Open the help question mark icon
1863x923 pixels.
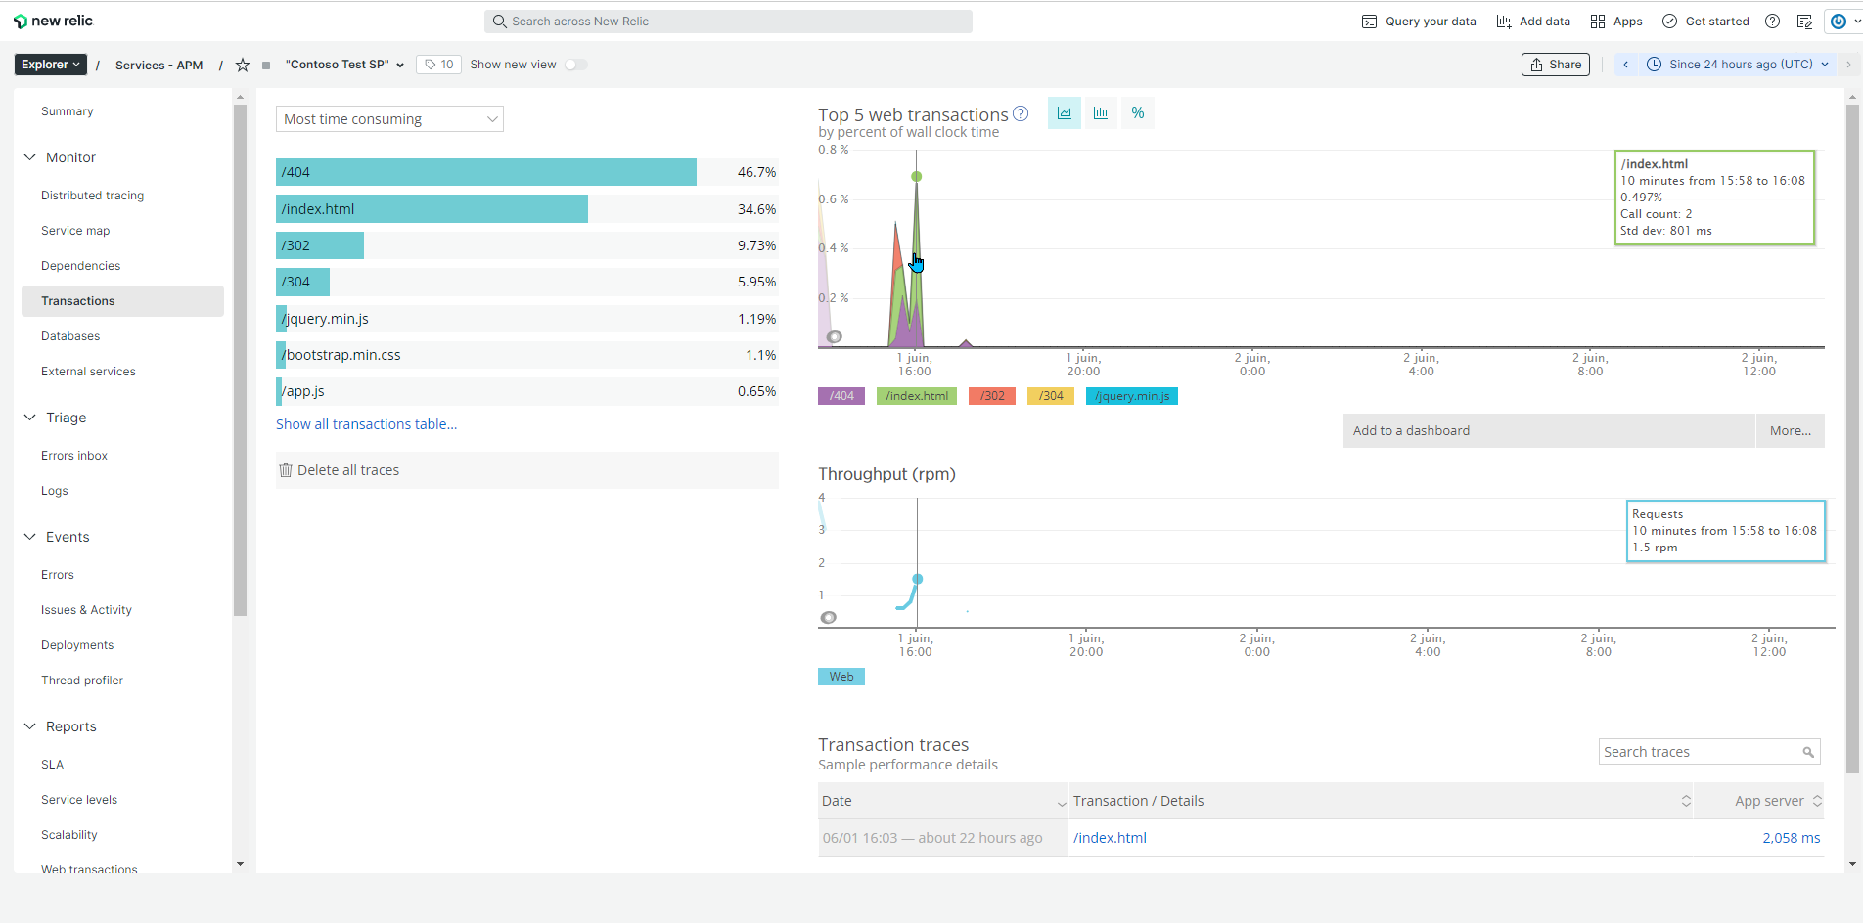pos(1772,22)
